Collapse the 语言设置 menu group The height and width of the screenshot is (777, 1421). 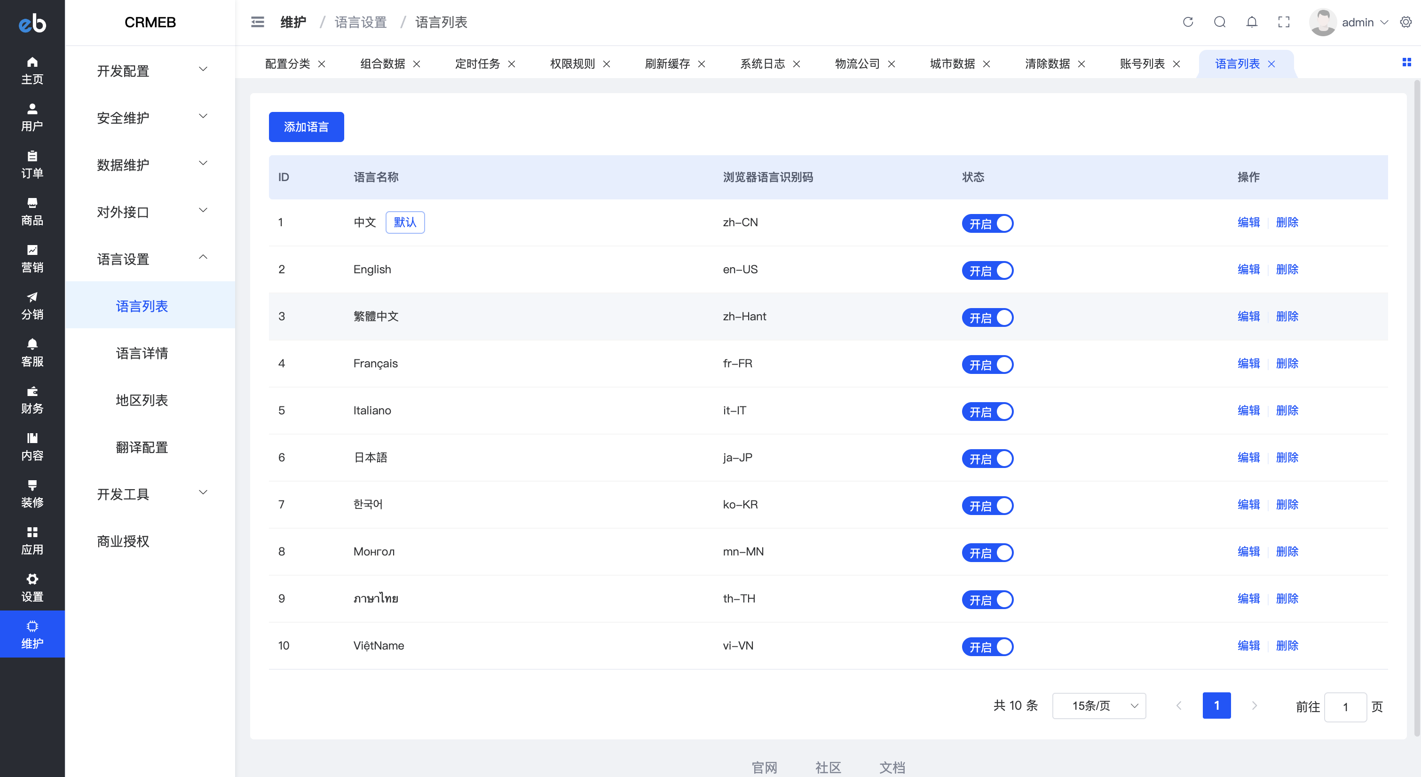[x=150, y=259]
